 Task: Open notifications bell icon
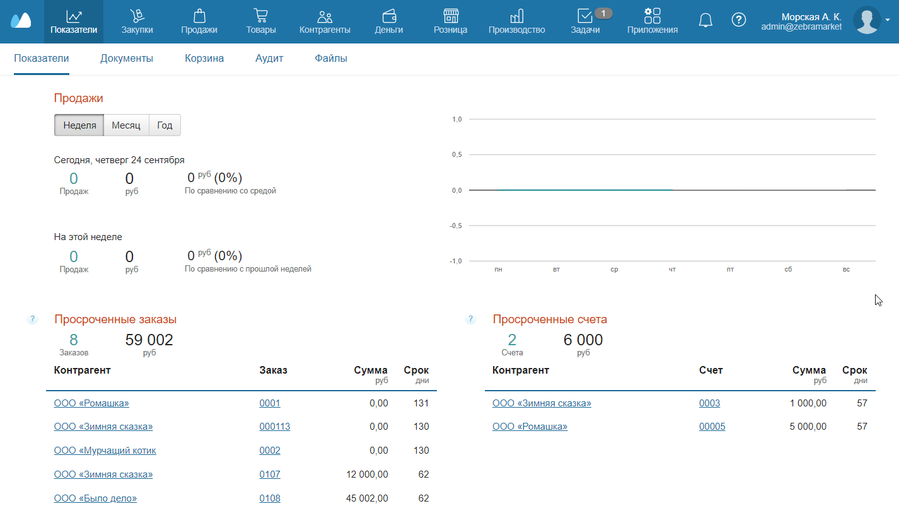[705, 20]
